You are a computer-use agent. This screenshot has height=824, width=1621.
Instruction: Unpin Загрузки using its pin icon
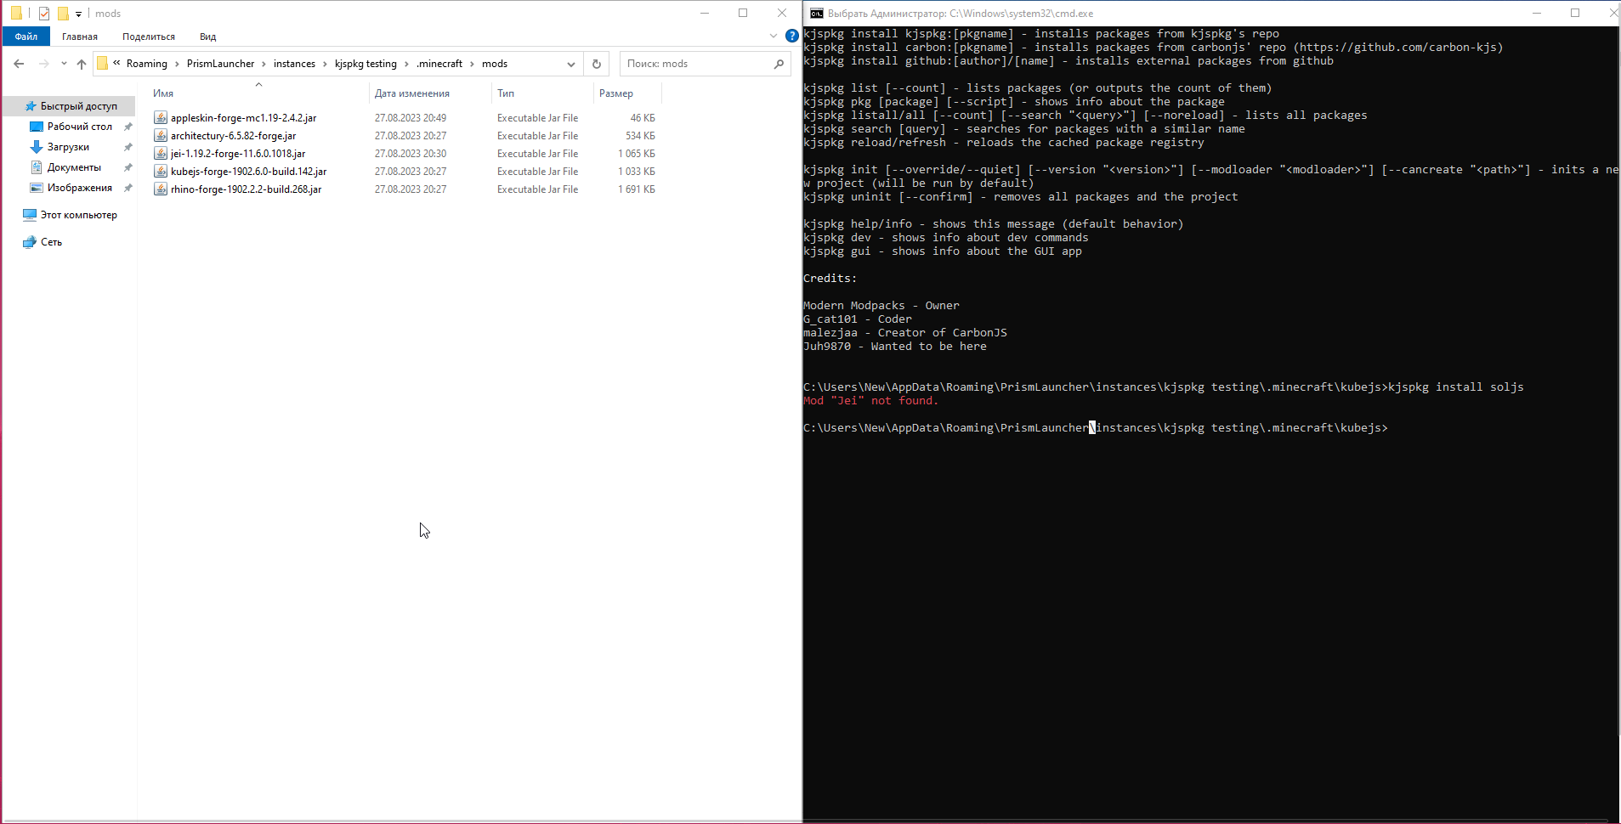(x=128, y=146)
